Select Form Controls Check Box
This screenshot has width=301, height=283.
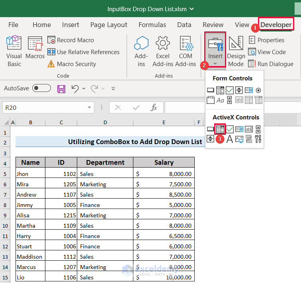point(230,90)
